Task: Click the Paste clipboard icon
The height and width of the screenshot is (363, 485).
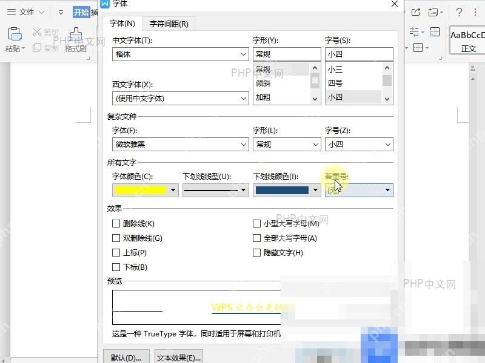Action: pos(15,34)
